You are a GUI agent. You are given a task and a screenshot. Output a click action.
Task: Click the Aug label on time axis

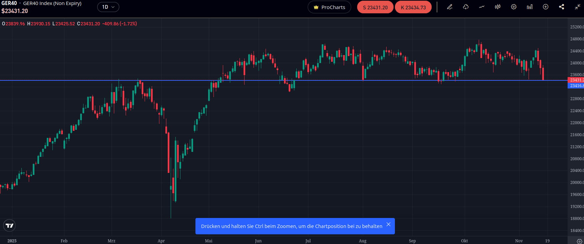tap(362, 241)
